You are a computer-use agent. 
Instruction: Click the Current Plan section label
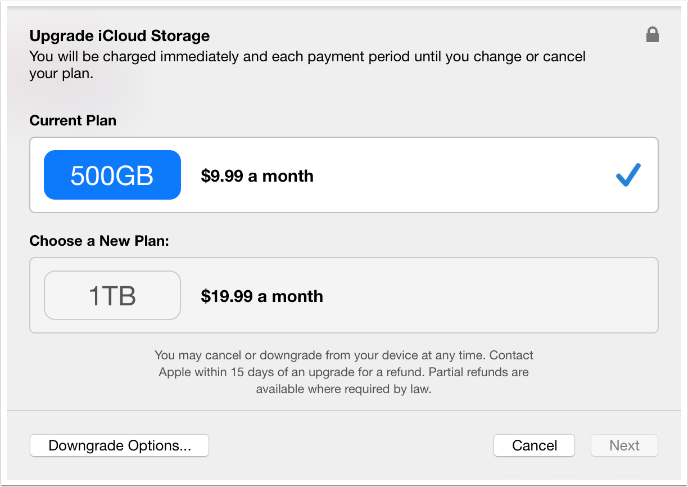pyautogui.click(x=73, y=120)
